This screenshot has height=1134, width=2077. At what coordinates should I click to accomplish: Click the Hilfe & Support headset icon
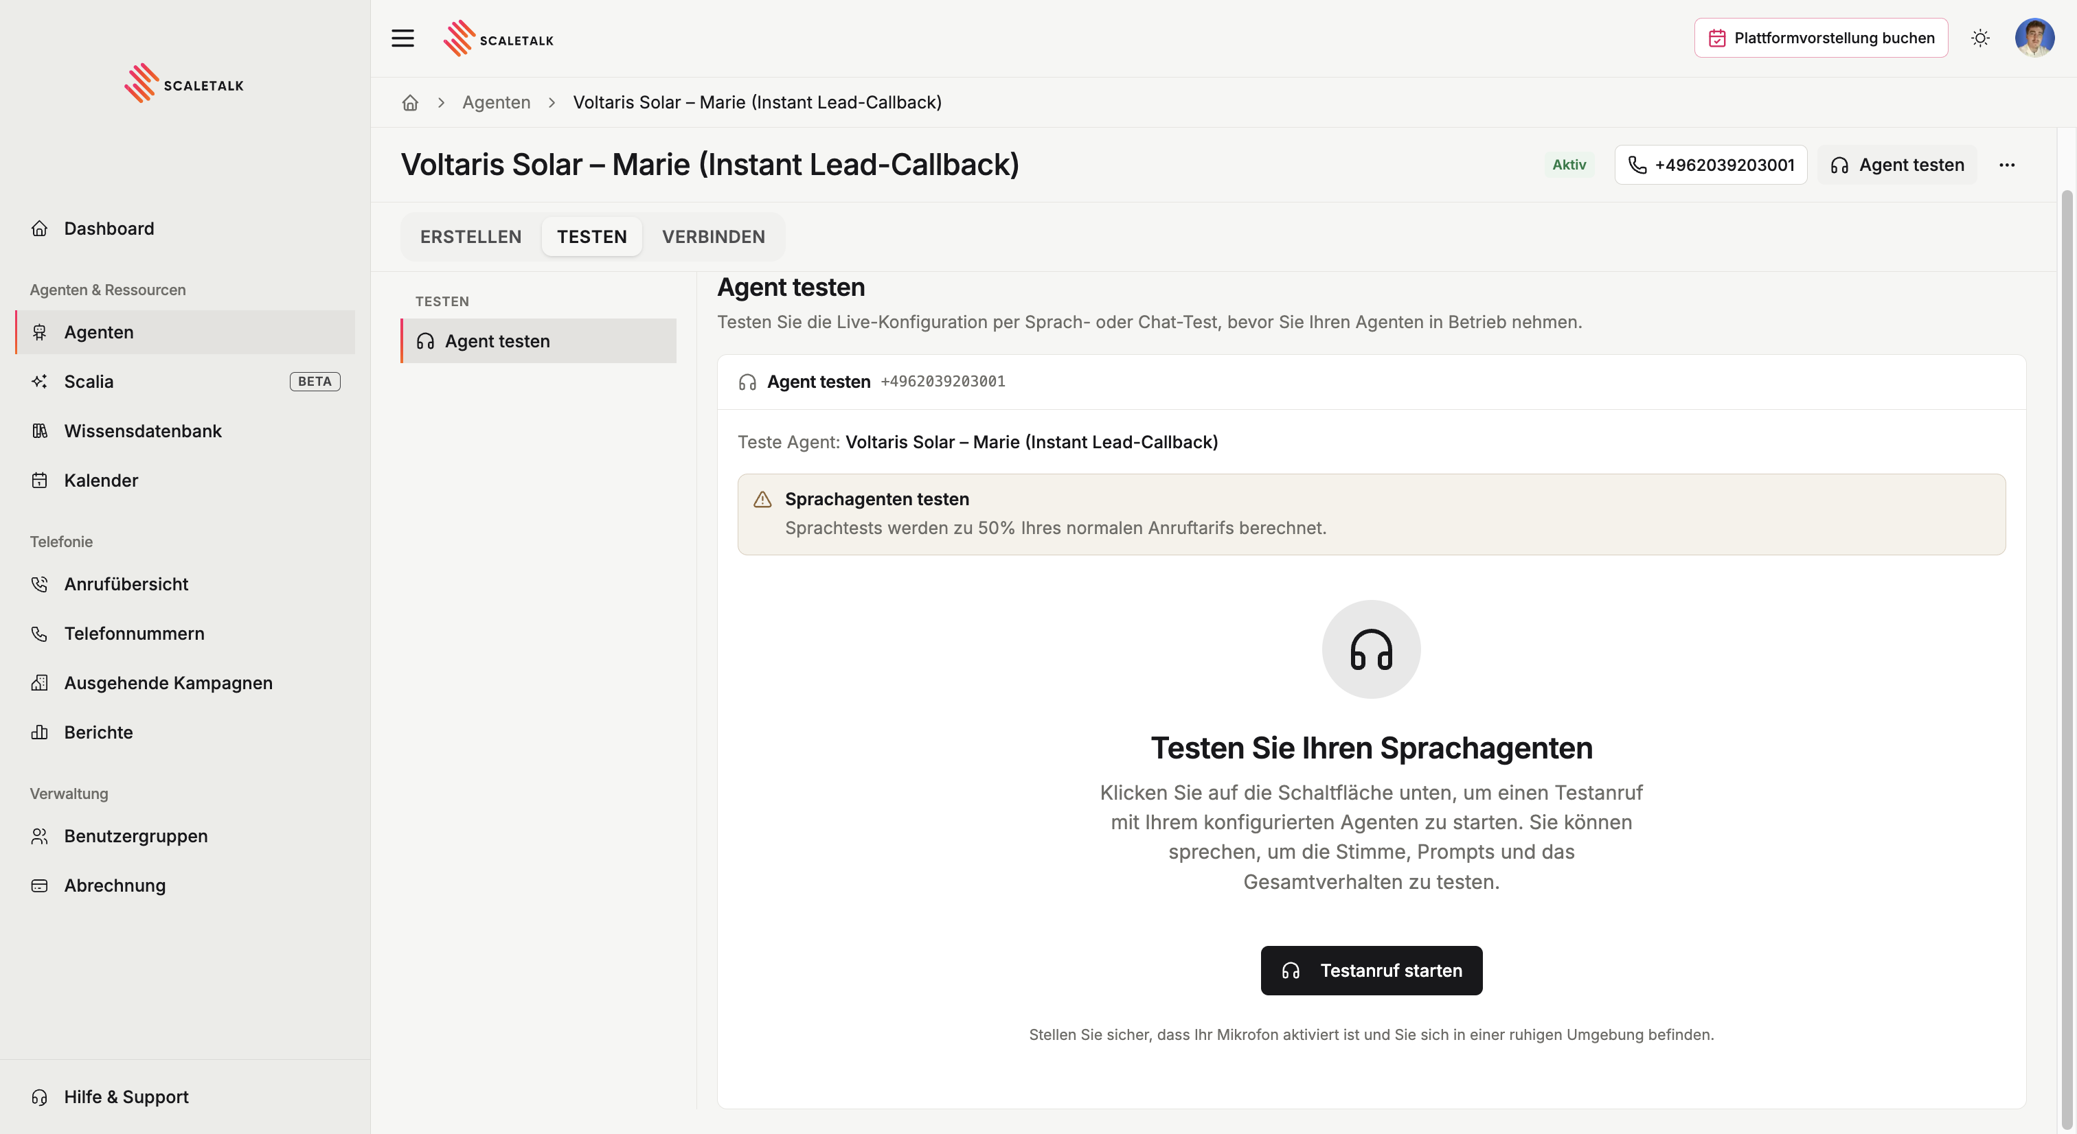[40, 1097]
